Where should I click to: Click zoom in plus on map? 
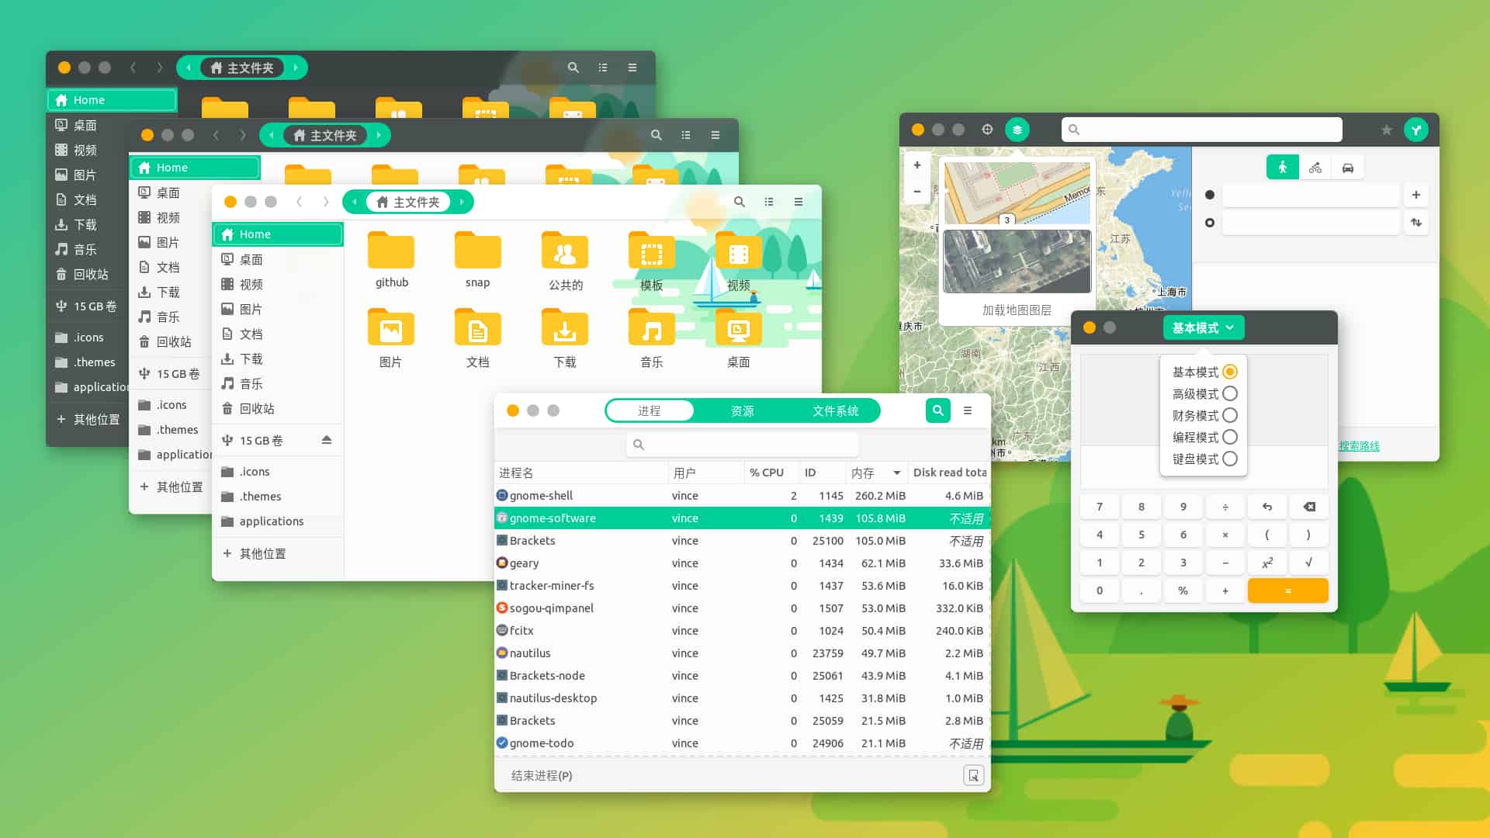coord(917,165)
